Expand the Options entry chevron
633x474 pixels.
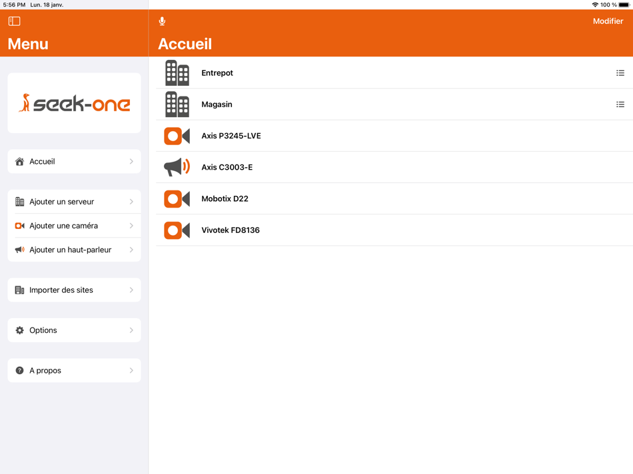coord(131,330)
